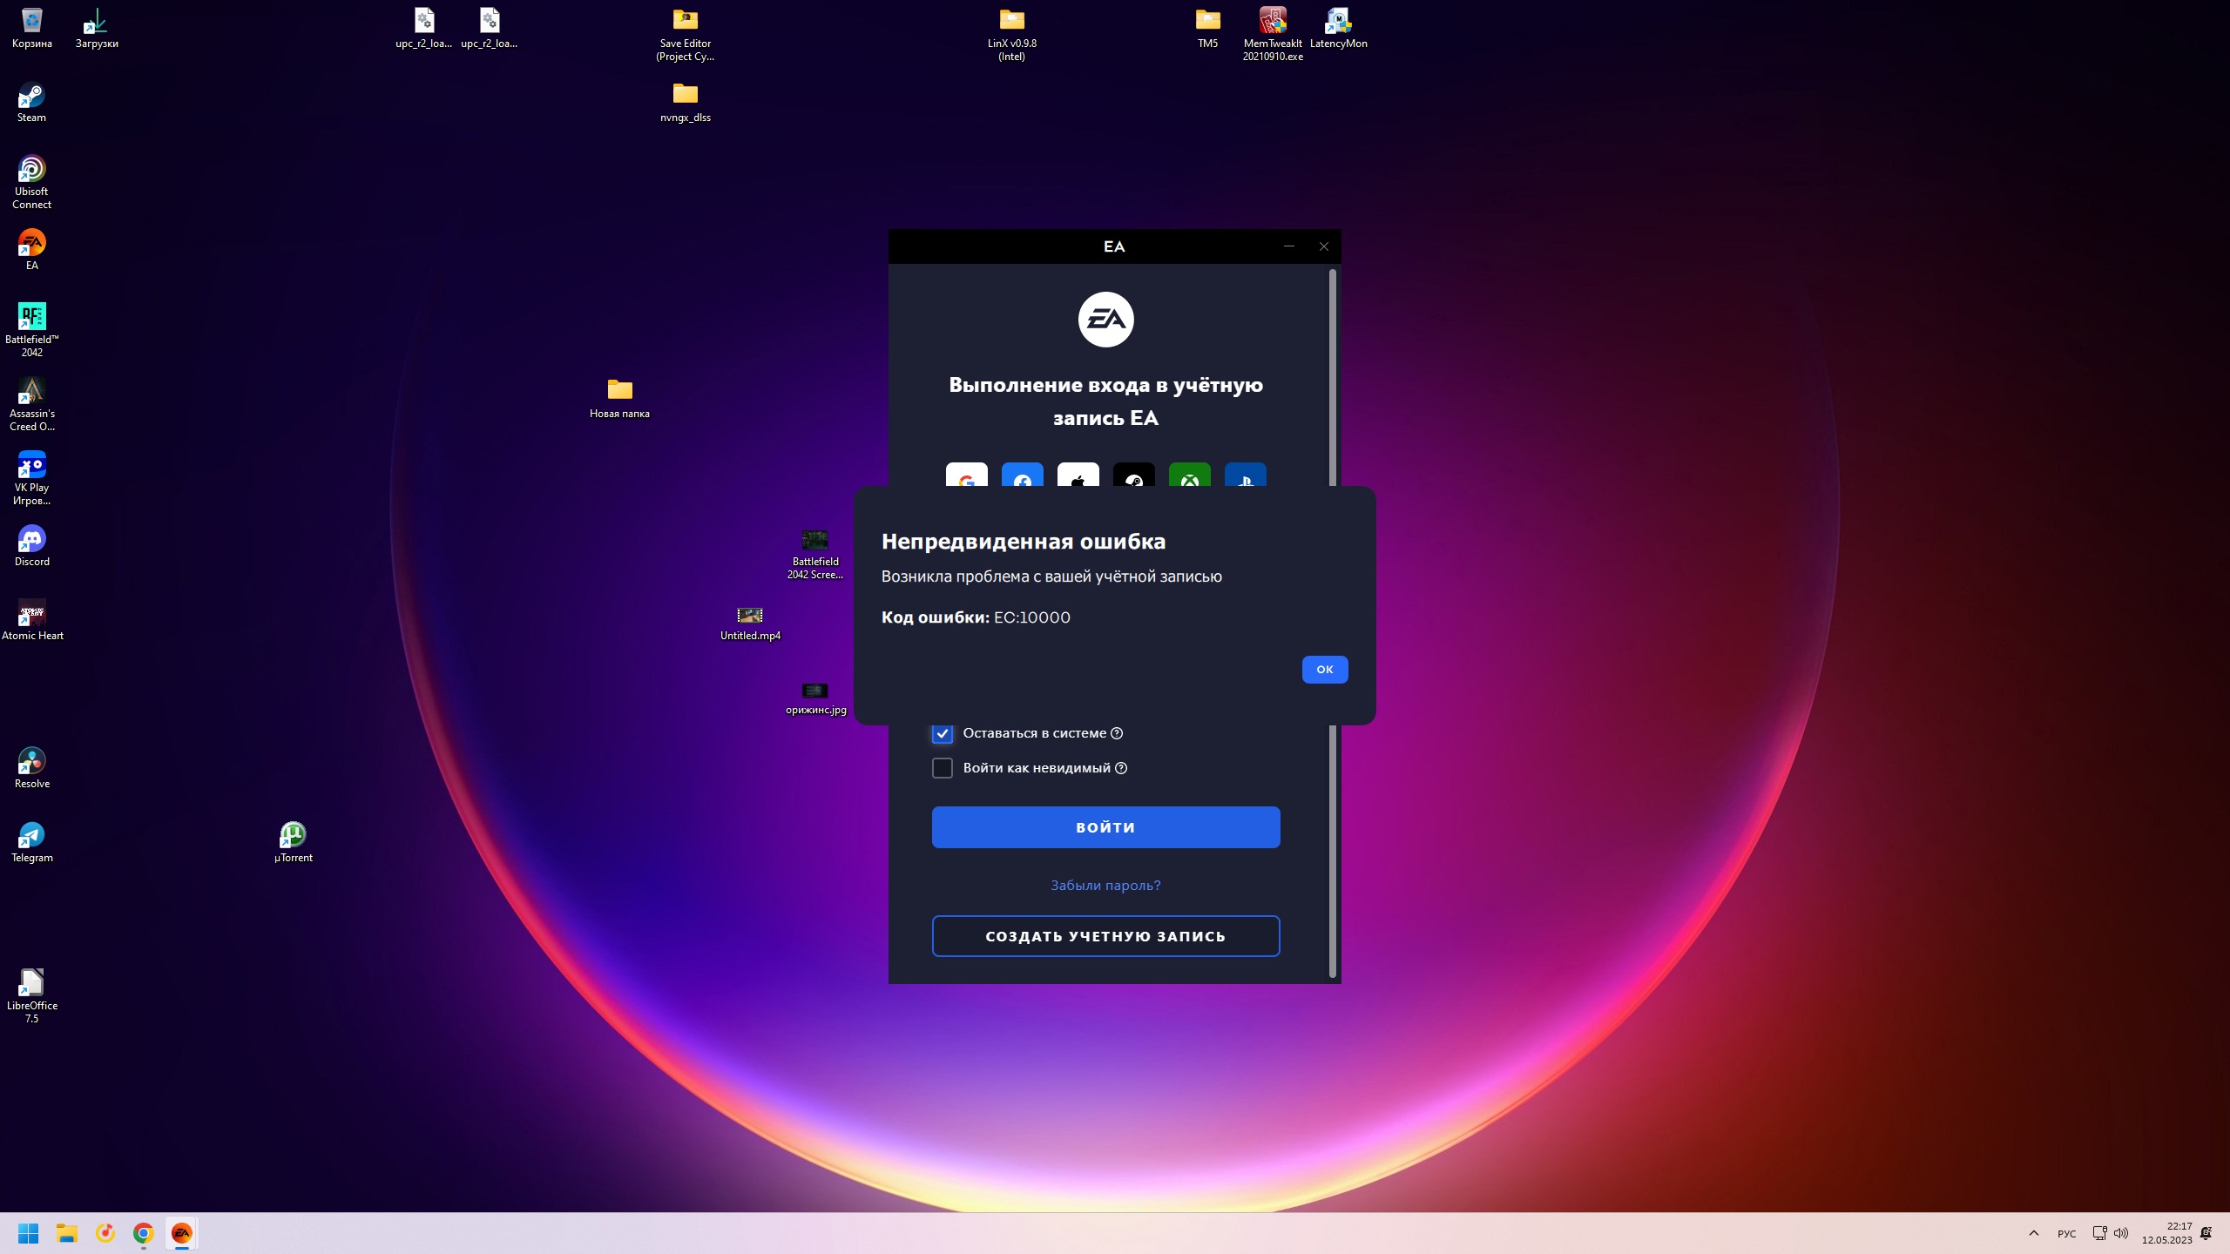
Task: Open Battlefield 2042 desktop shortcut
Action: 31,318
